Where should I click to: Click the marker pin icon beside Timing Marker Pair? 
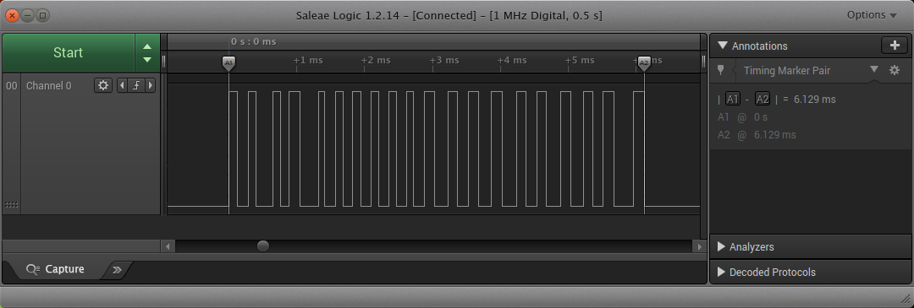tap(720, 70)
